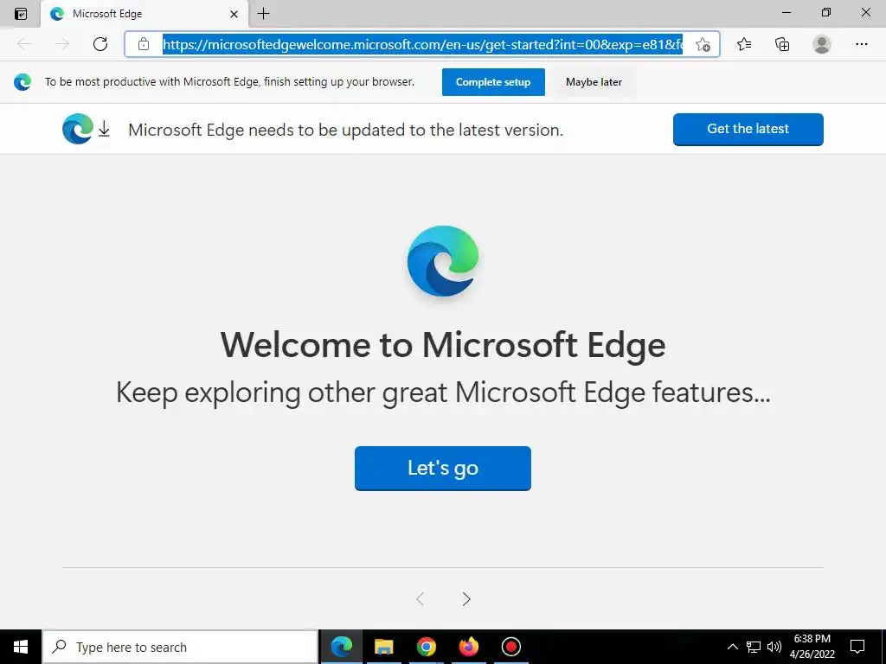Open the taskbar clock and date

[812, 647]
